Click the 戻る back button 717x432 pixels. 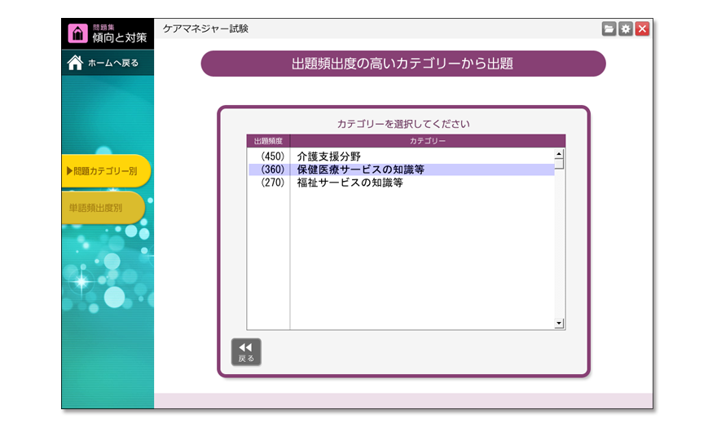[246, 352]
